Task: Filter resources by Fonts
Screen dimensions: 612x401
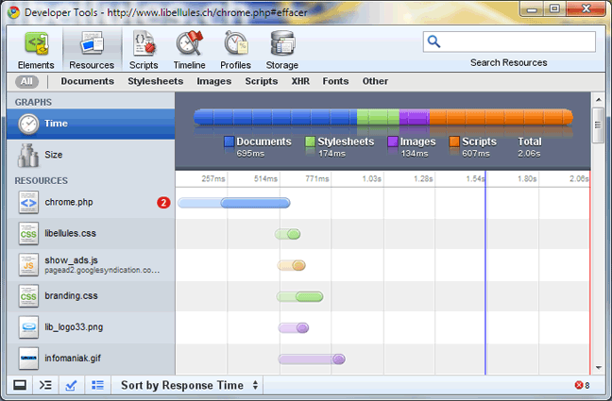Action: (335, 81)
